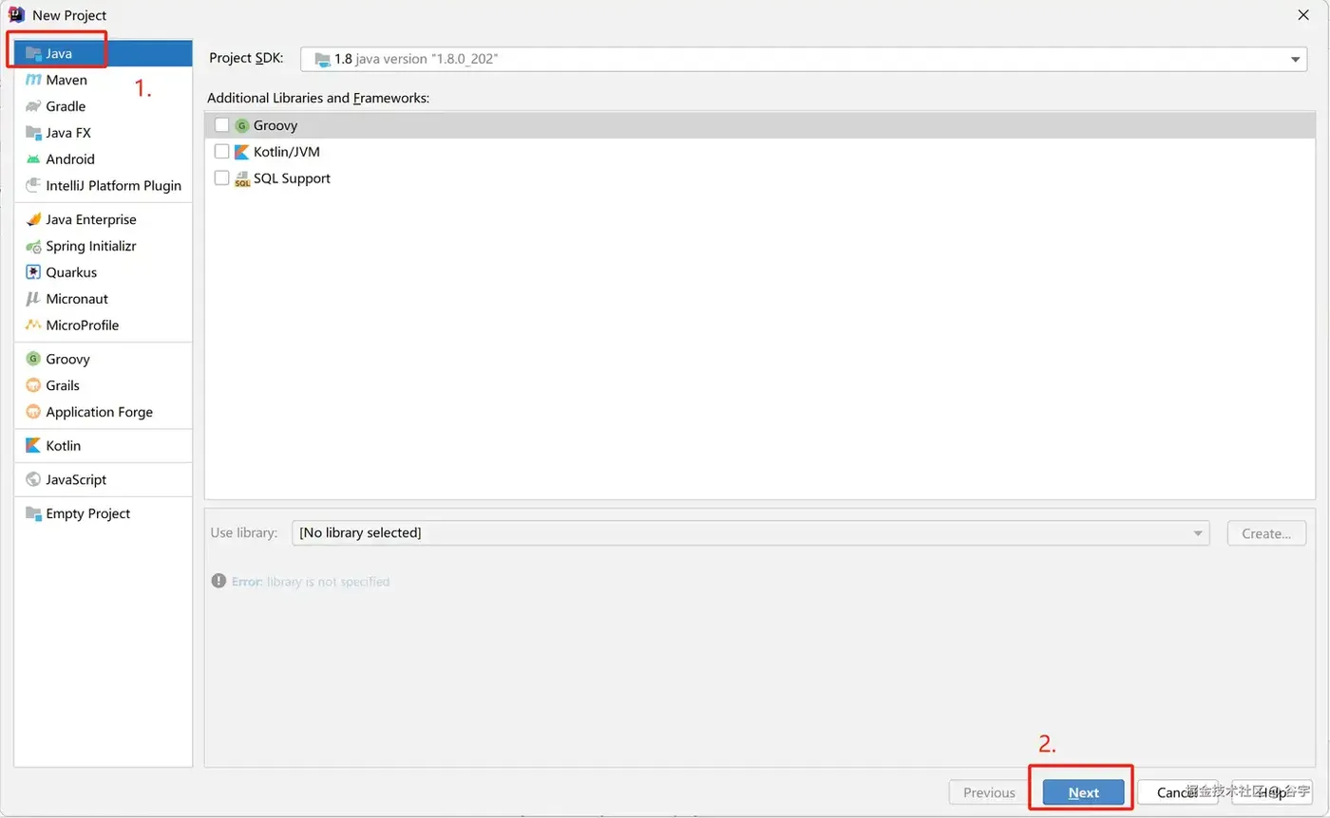Select Quarkus text in sidebar
Image resolution: width=1330 pixels, height=818 pixels.
(x=71, y=272)
